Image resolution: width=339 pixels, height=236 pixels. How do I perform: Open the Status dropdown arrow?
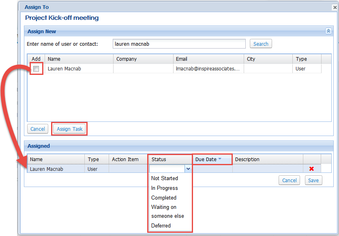(188, 169)
